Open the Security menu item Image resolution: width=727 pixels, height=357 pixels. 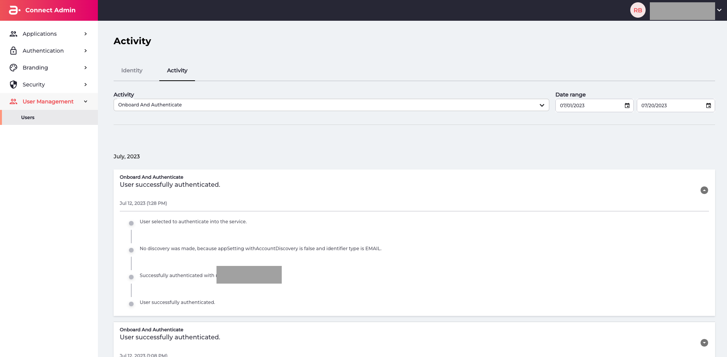49,85
